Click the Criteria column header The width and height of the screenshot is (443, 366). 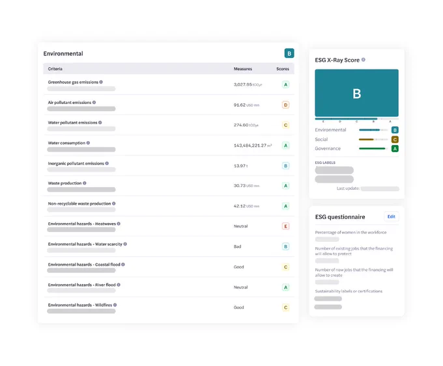click(x=55, y=69)
